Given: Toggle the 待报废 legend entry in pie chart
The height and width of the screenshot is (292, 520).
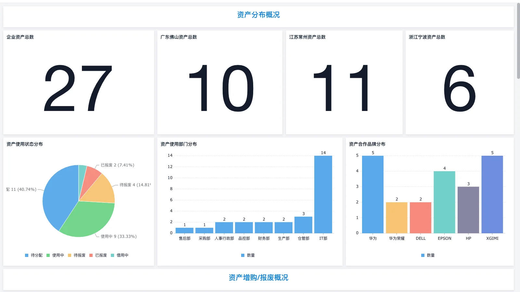Looking at the screenshot, I should [77, 255].
